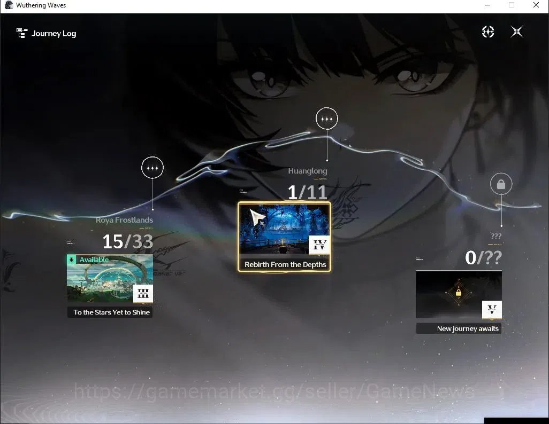Open the compass target icon at top right
Image resolution: width=549 pixels, height=424 pixels.
487,32
